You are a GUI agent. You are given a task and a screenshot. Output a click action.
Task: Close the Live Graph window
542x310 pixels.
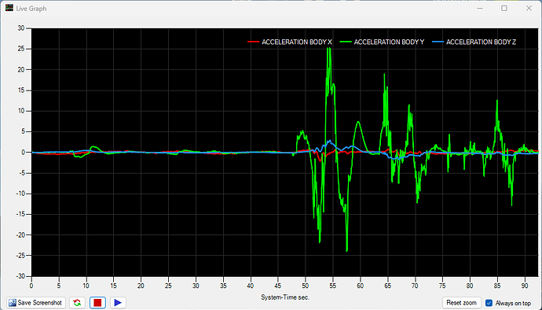click(529, 8)
